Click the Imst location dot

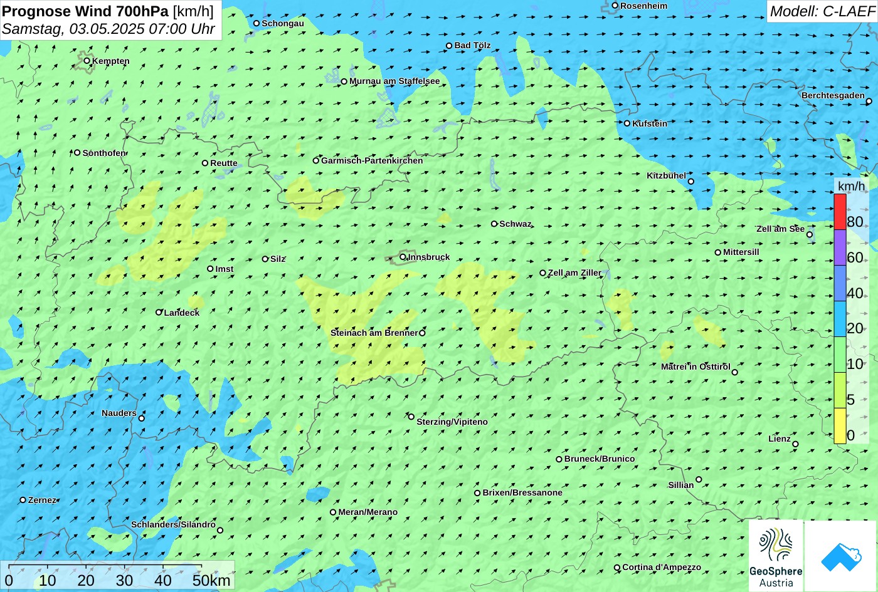tap(210, 269)
